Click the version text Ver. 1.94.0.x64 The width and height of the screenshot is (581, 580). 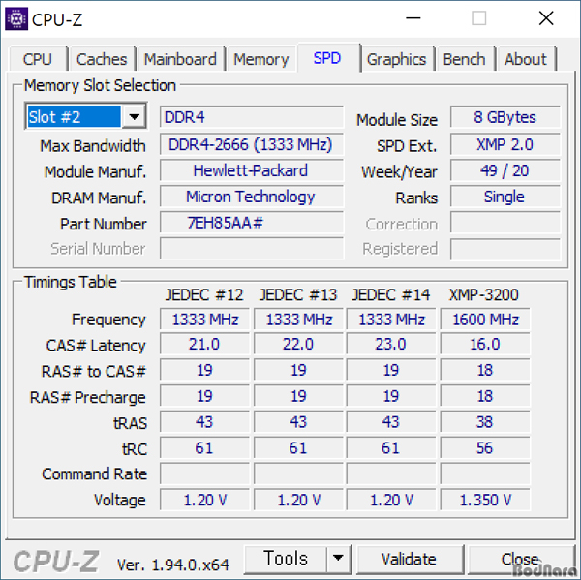click(173, 565)
